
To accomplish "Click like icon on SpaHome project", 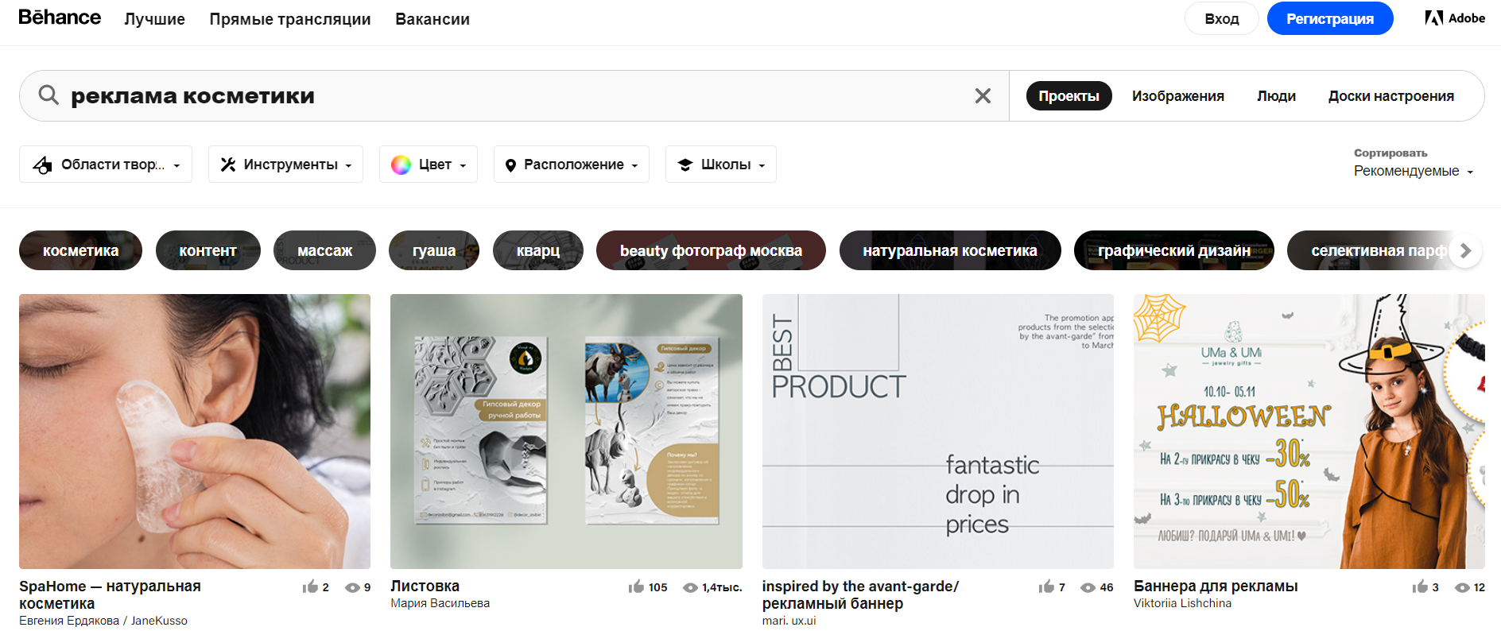I will [310, 587].
